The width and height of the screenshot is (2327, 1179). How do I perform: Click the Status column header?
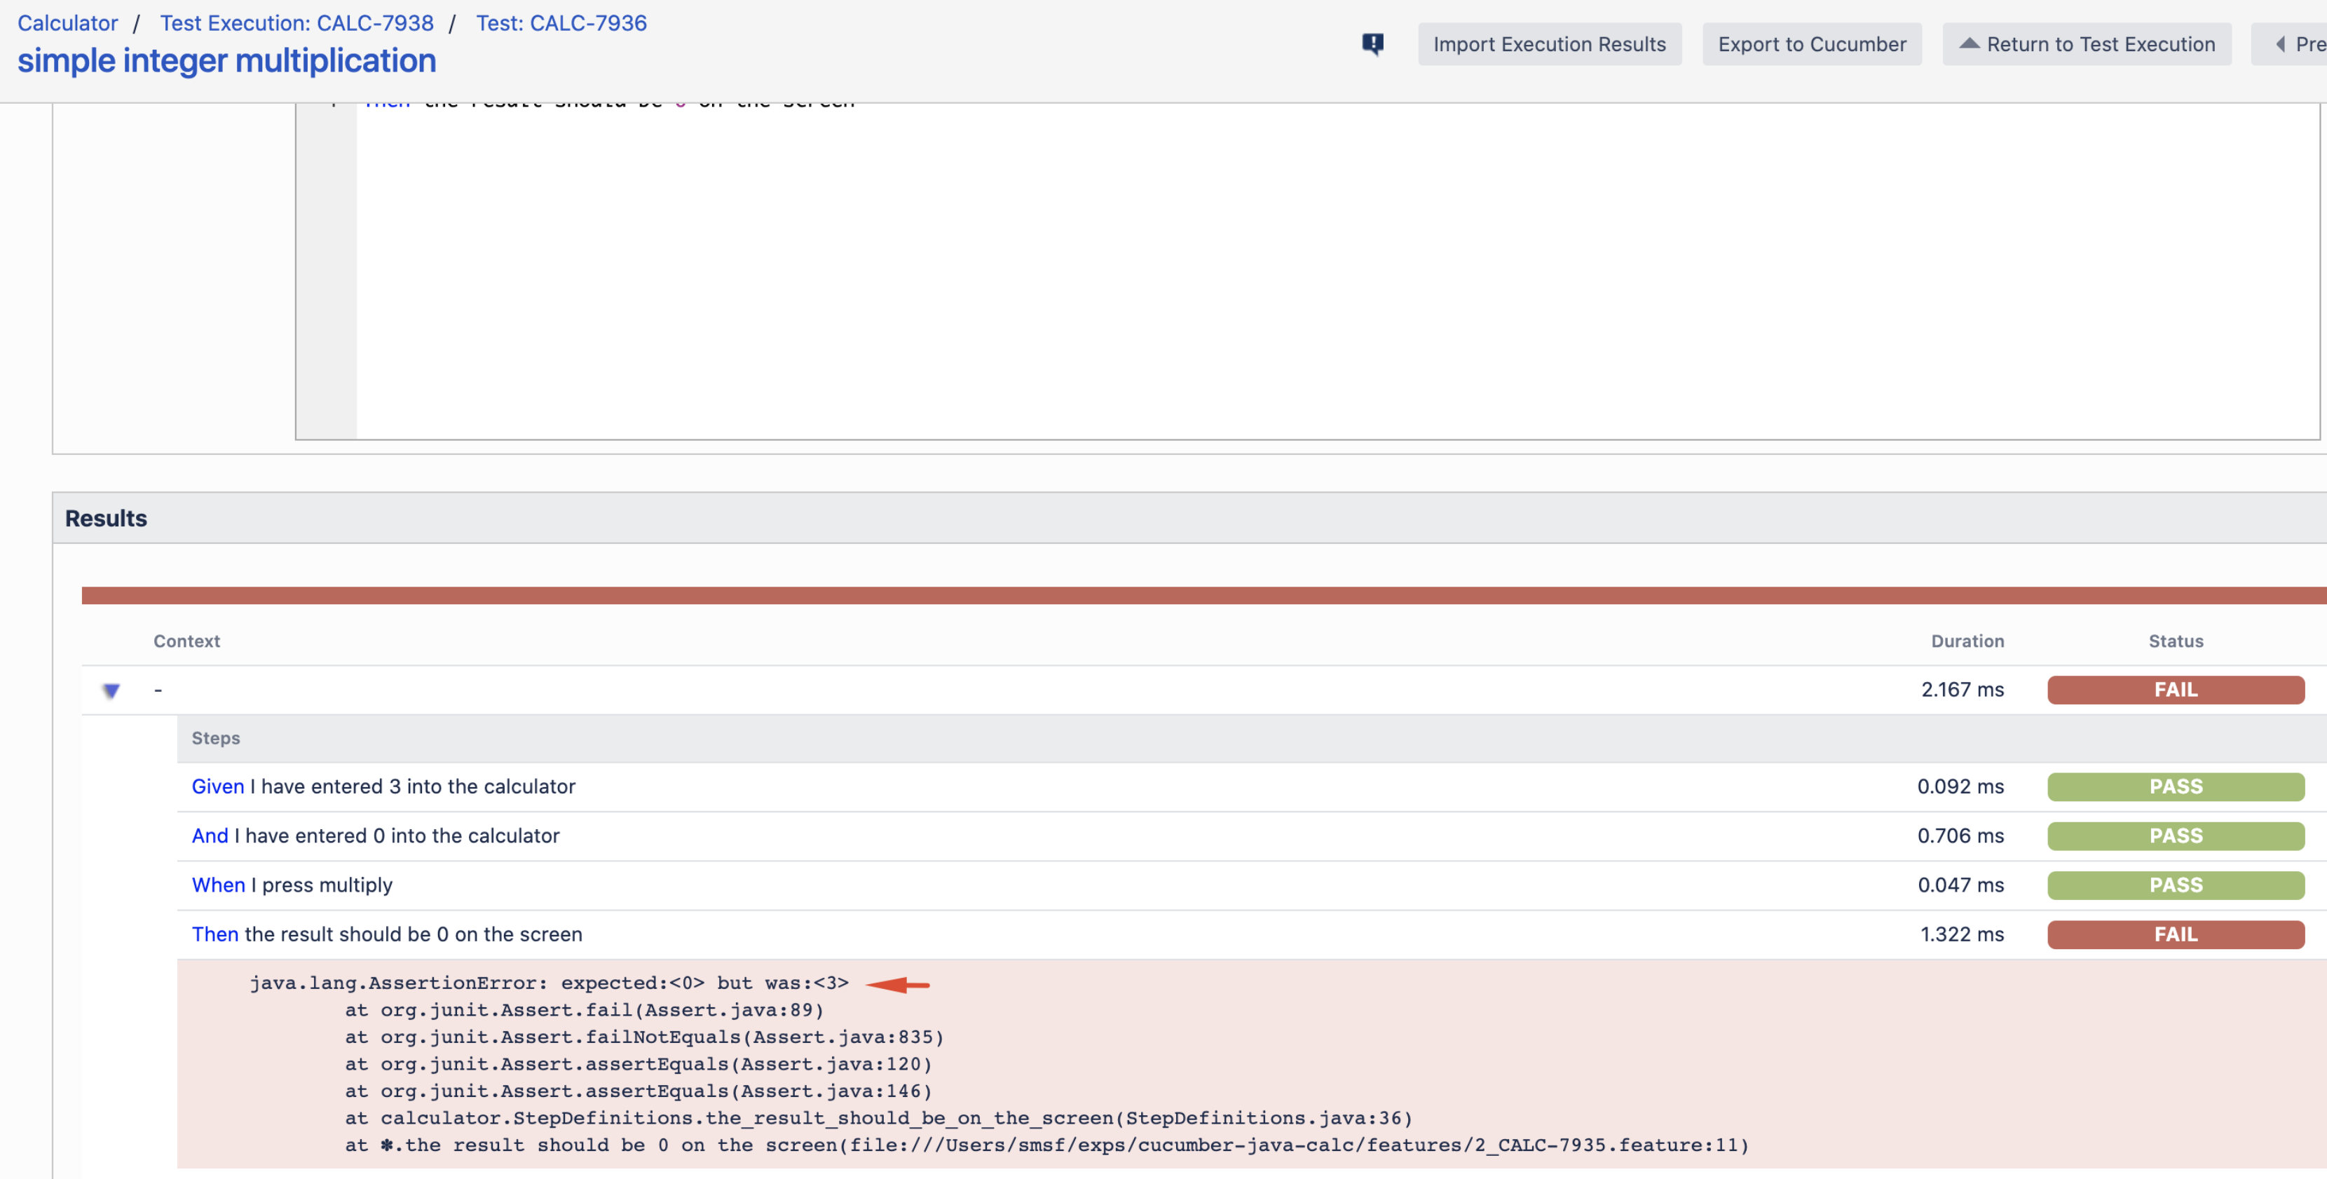(x=2175, y=641)
